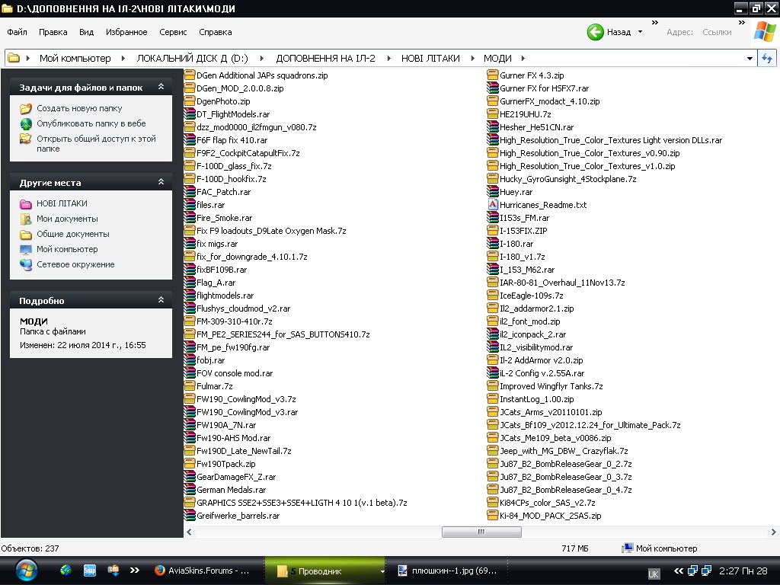The height and width of the screenshot is (585, 780).
Task: Open the Правка menu
Action: click(53, 32)
